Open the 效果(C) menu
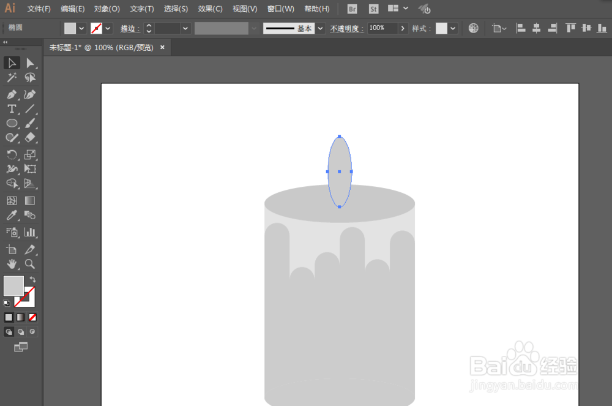Screen dimensions: 612x406 click(x=209, y=9)
